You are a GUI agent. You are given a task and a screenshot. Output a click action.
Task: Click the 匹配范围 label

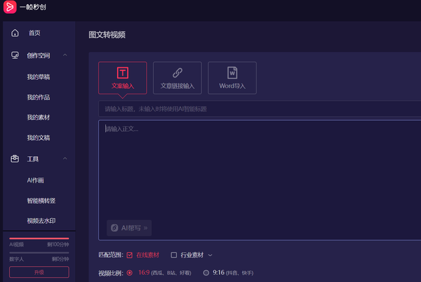[111, 255]
